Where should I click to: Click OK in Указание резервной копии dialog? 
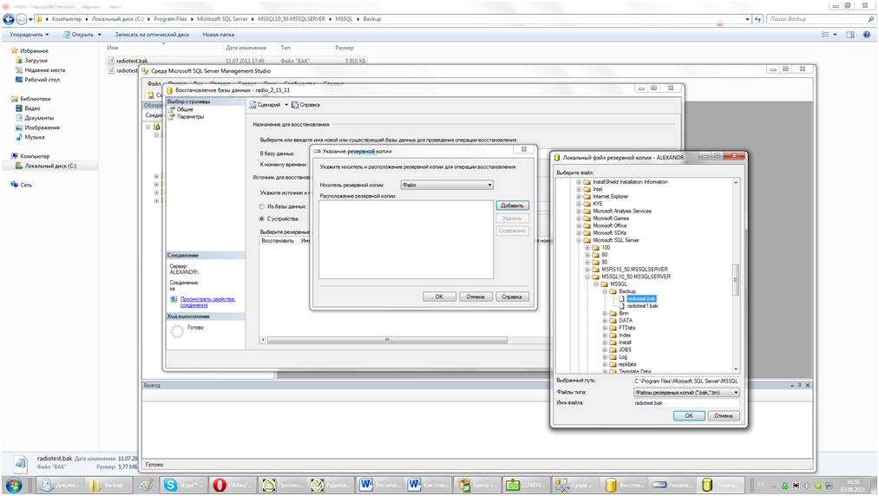(439, 297)
